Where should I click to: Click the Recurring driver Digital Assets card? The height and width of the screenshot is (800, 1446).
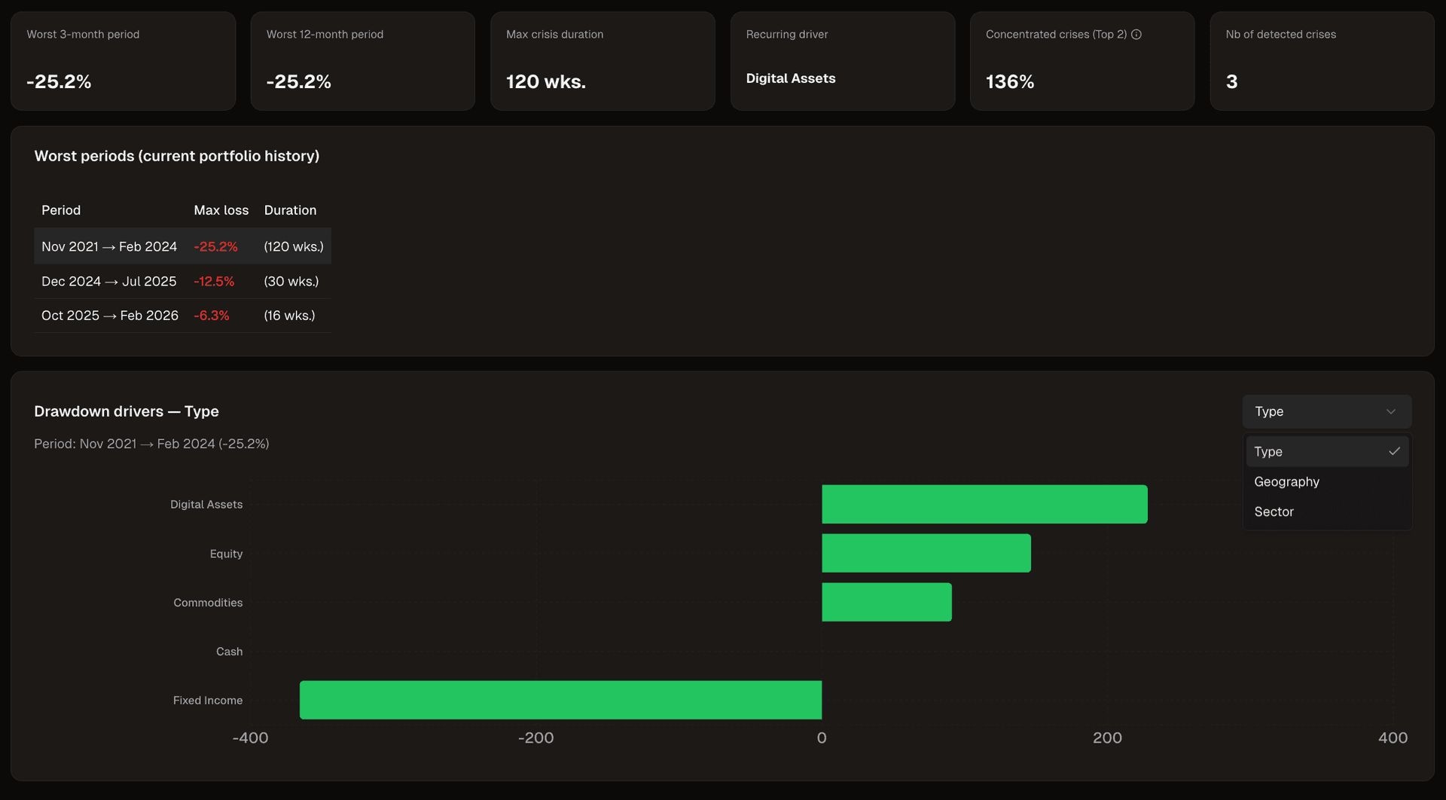coord(842,61)
